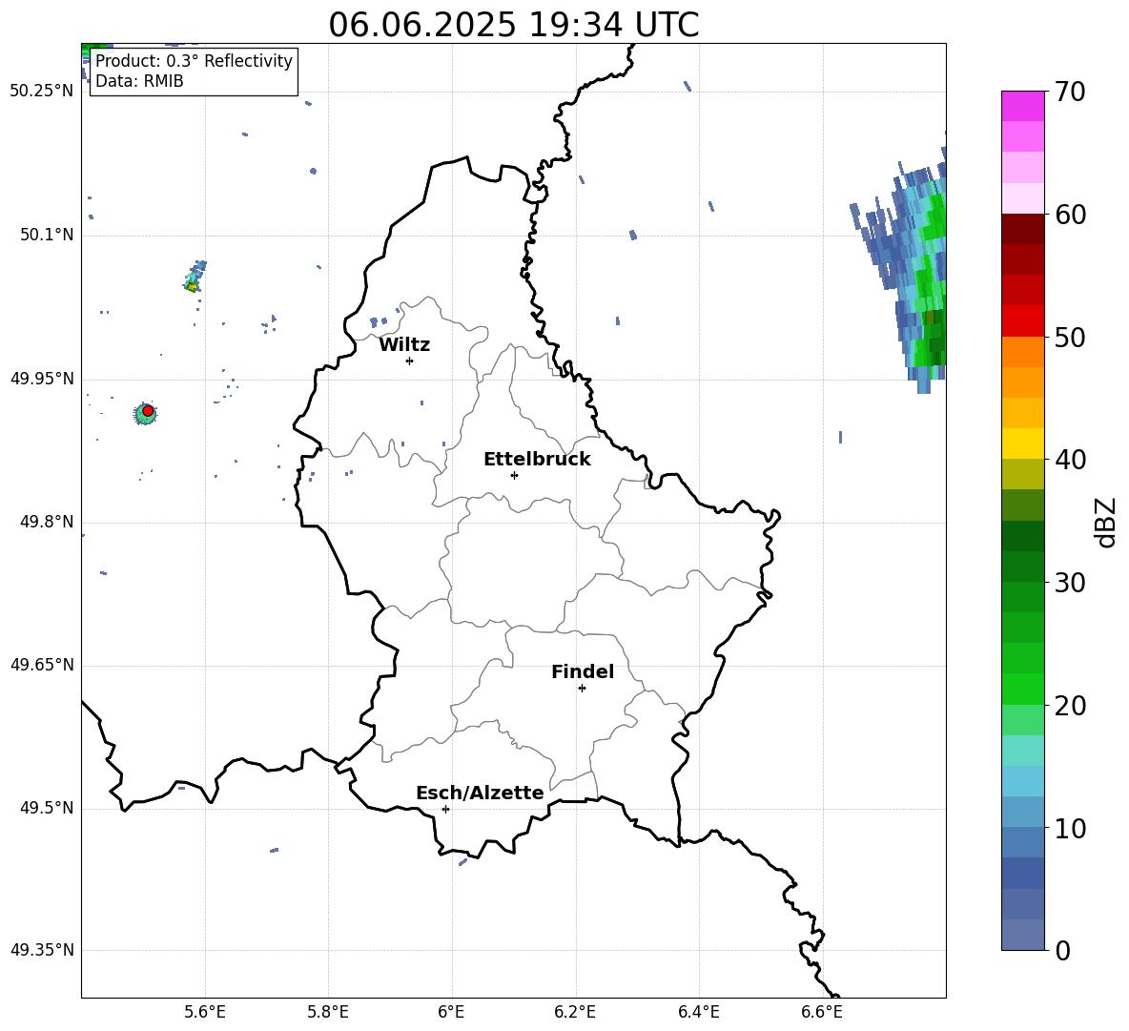Image resolution: width=1129 pixels, height=1031 pixels.
Task: Click the 6.4°E longitude label
Action: tap(698, 1013)
